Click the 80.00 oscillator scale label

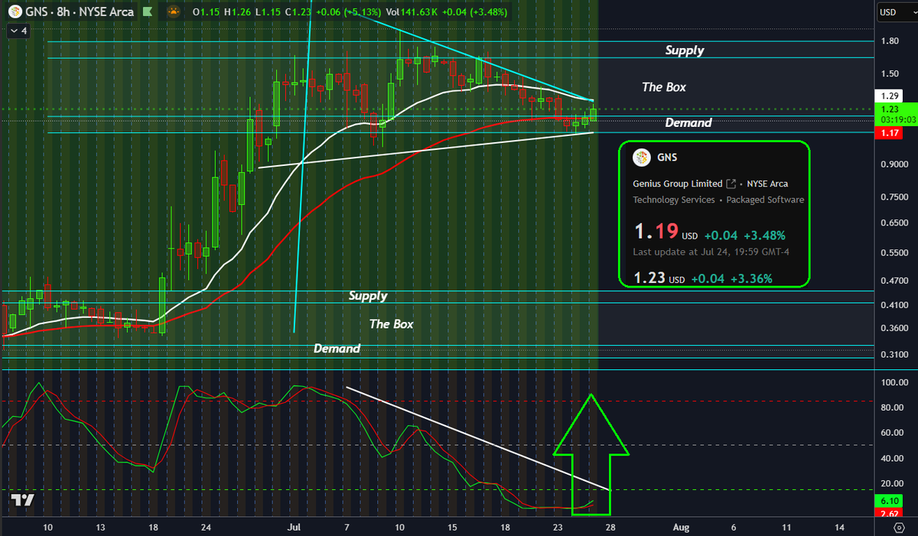892,408
